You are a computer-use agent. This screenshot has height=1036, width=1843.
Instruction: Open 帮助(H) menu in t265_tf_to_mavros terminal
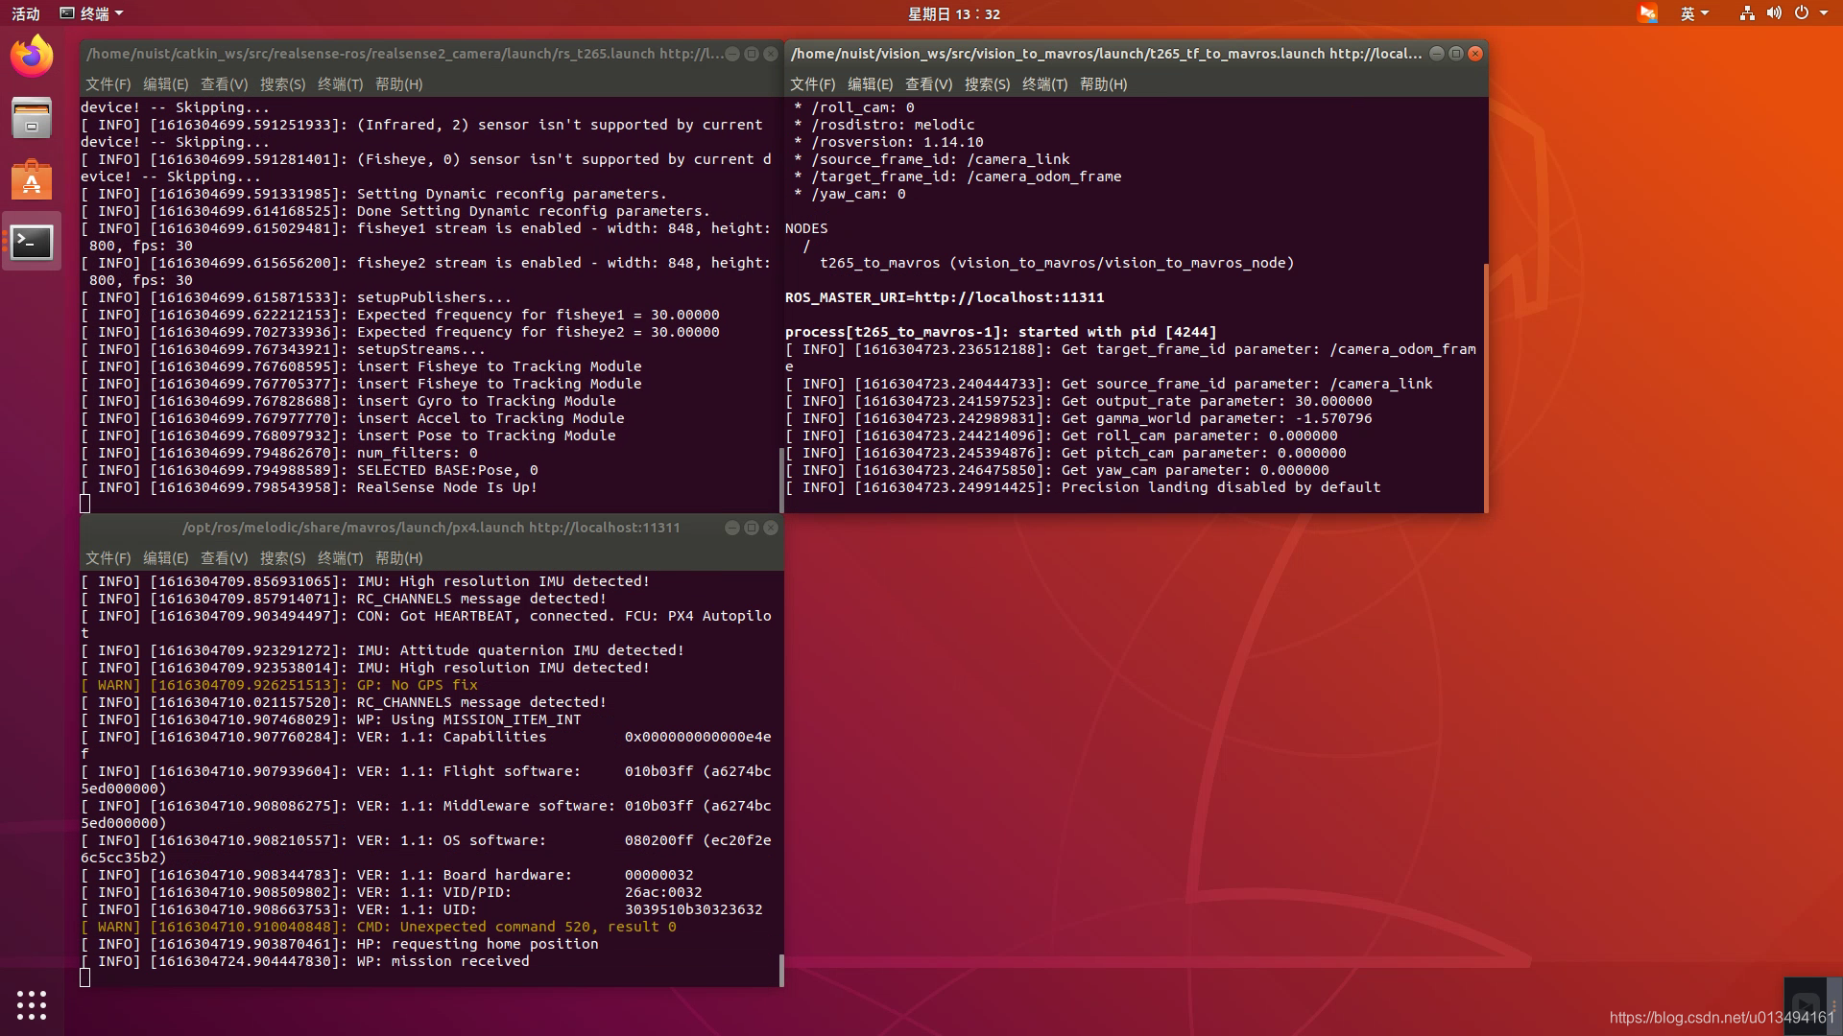(1103, 84)
